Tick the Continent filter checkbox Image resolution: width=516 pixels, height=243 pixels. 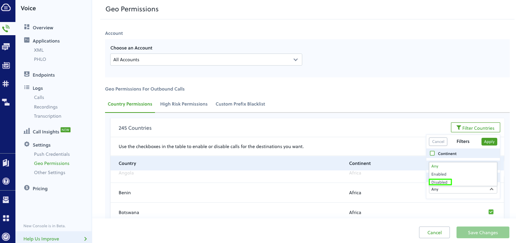[432, 154]
